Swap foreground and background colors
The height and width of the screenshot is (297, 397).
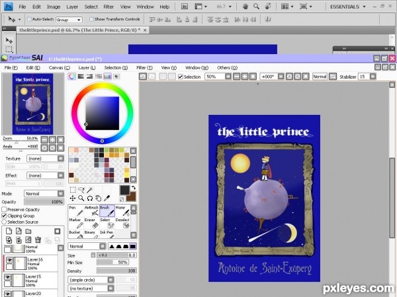tap(134, 188)
